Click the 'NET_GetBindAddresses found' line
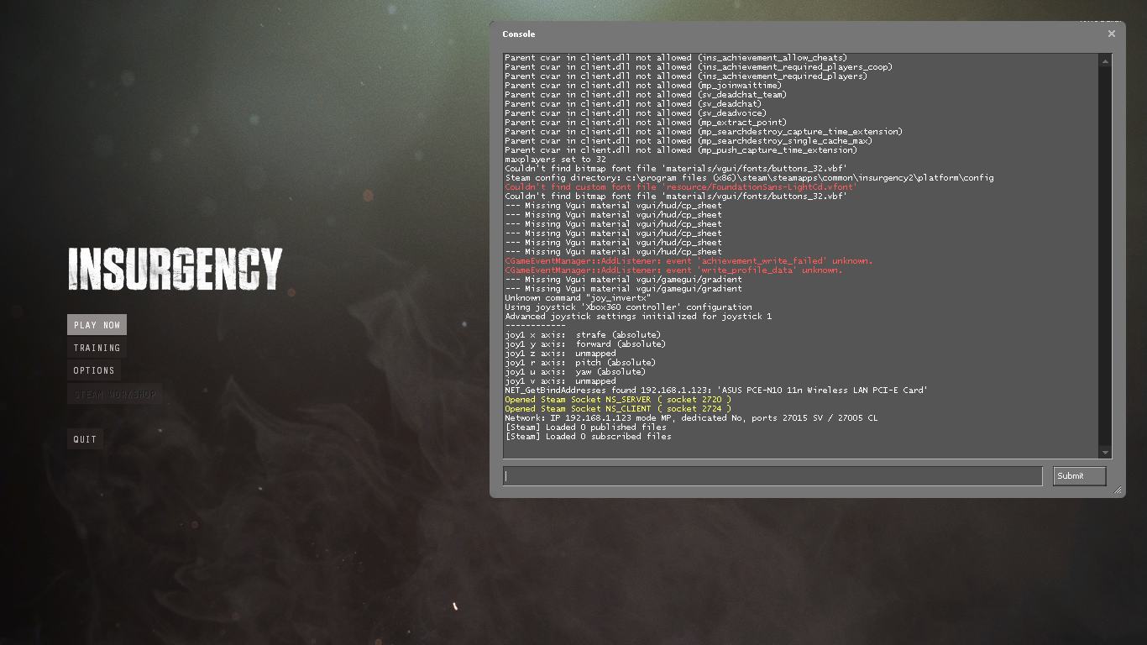The width and height of the screenshot is (1147, 645). click(716, 391)
